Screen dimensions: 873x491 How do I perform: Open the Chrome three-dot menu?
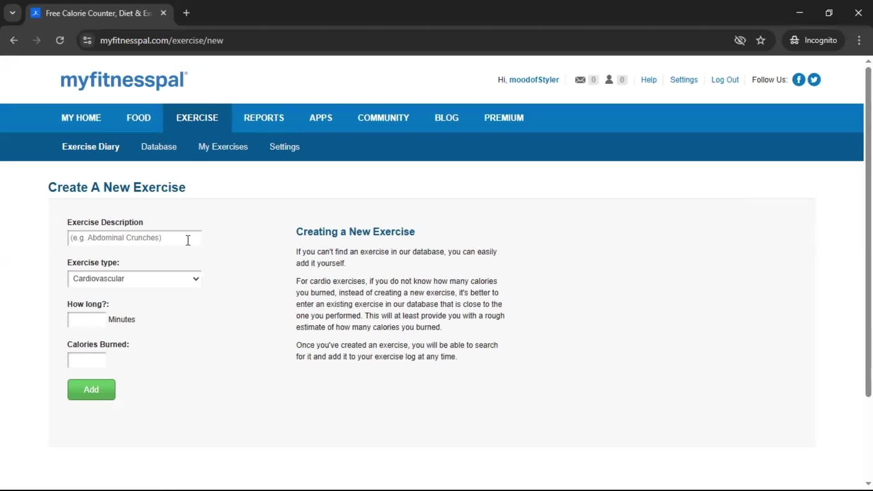pos(859,40)
